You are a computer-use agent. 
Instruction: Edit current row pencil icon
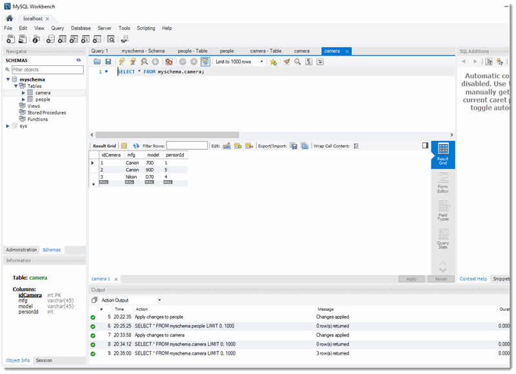227,145
